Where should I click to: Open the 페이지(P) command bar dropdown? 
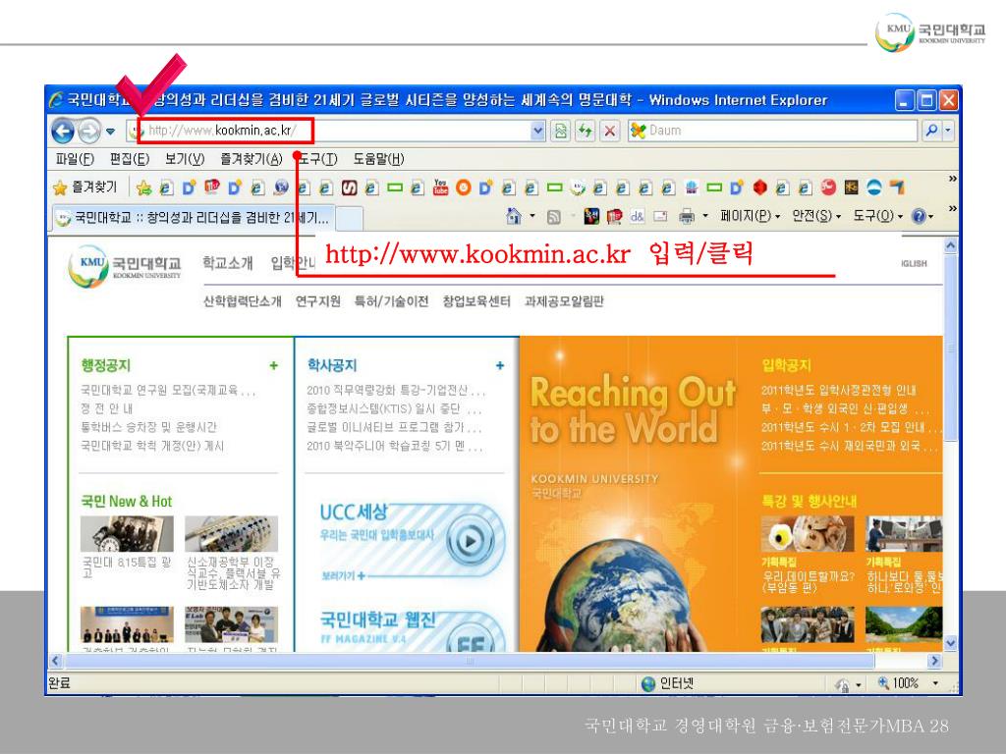[x=750, y=216]
